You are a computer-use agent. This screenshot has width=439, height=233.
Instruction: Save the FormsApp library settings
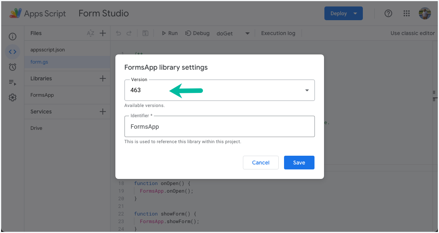[x=299, y=163]
